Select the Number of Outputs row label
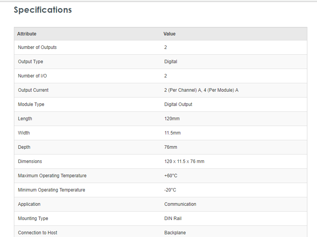 [x=37, y=47]
